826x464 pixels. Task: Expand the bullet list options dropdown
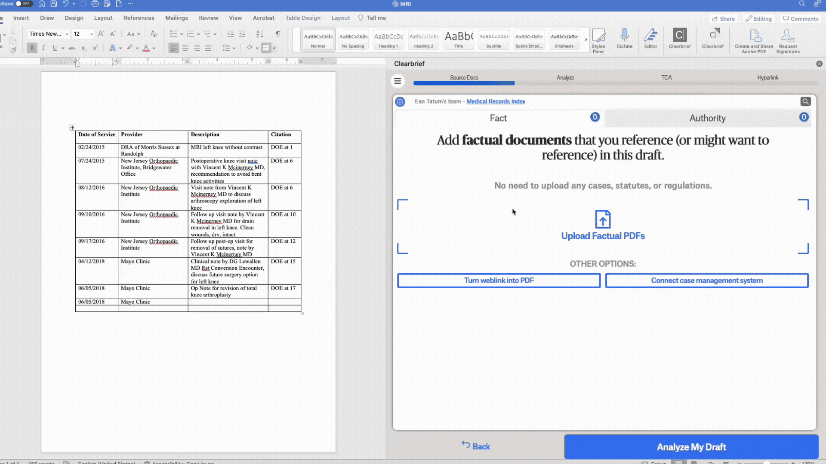click(181, 34)
